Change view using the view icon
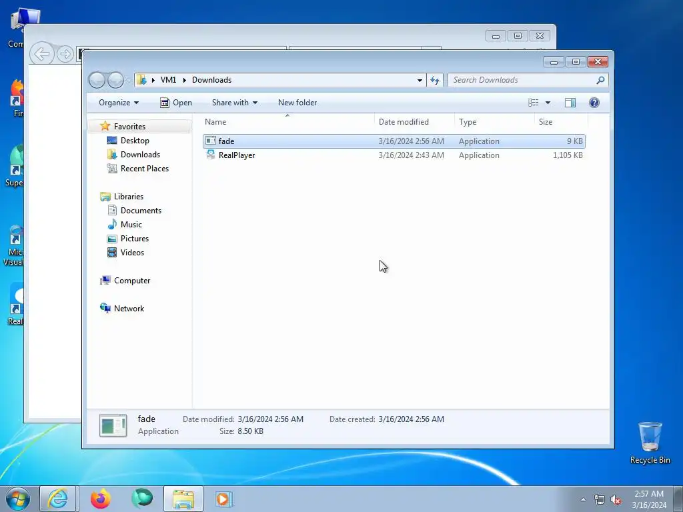This screenshot has height=512, width=683. point(533,103)
